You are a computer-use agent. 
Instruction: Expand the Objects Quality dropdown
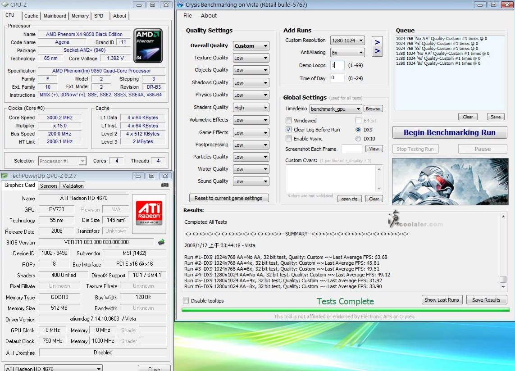tap(251, 70)
